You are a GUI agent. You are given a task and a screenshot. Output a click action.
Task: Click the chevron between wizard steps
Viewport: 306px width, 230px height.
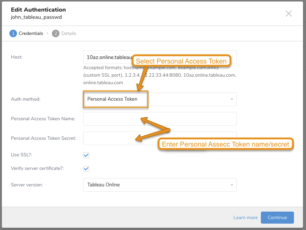click(x=47, y=33)
